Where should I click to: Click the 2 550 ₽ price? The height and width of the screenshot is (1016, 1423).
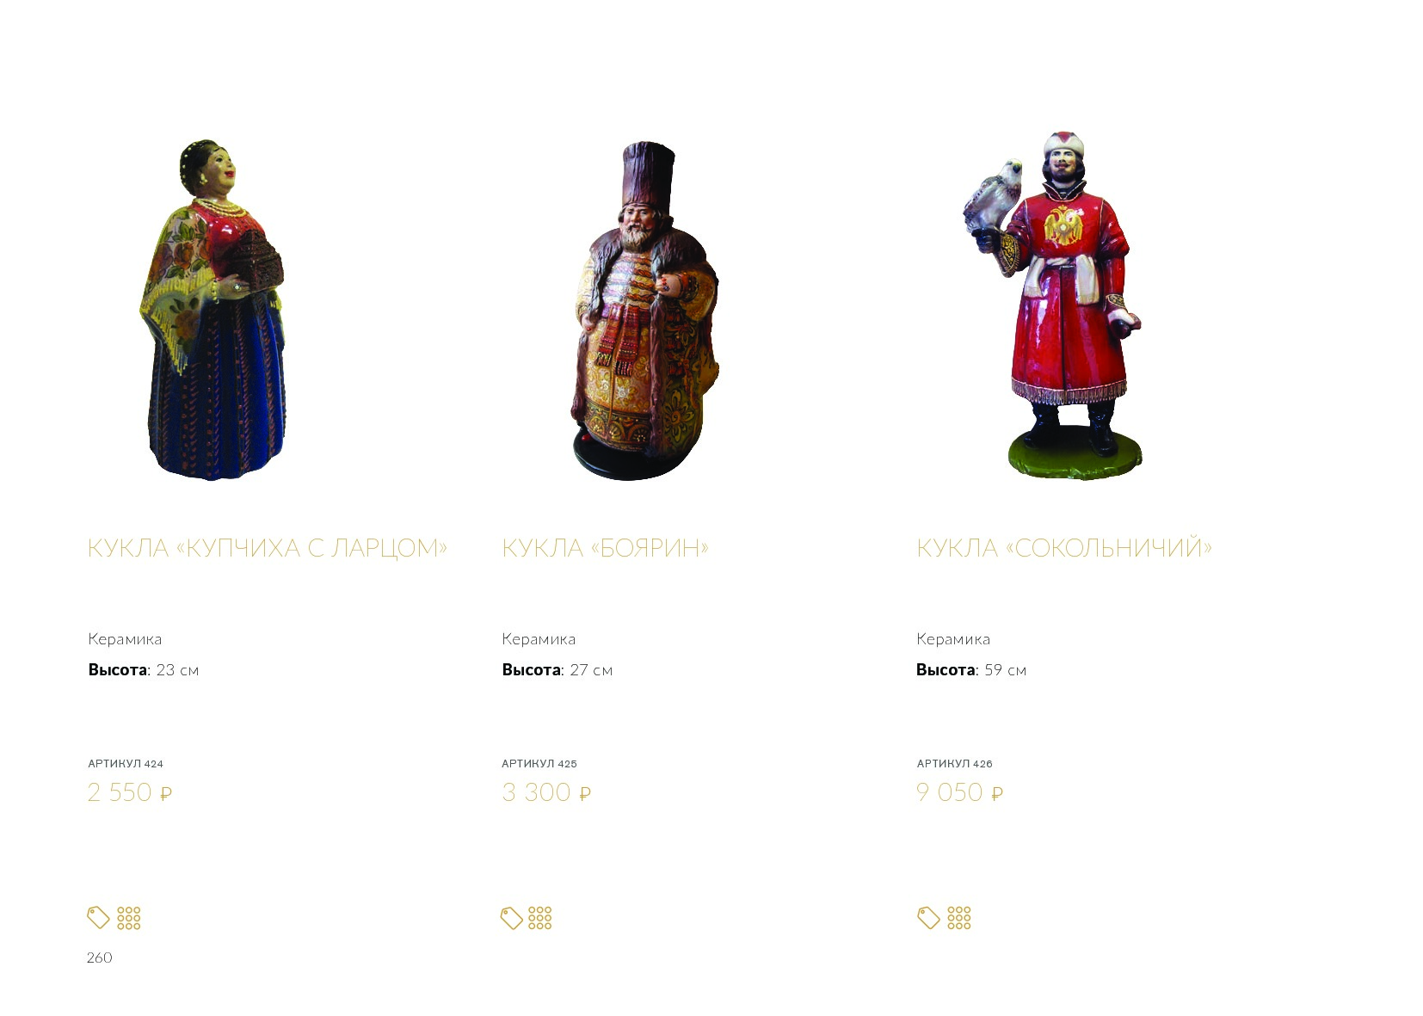(x=130, y=792)
